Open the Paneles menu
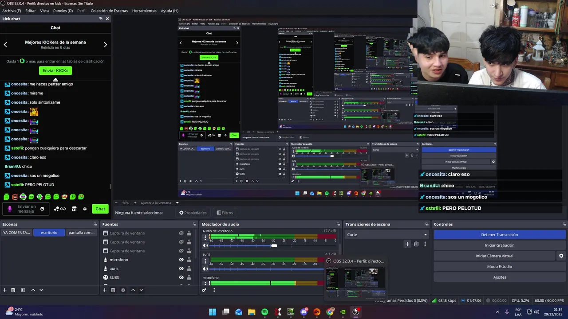568x319 pixels. pos(63,11)
